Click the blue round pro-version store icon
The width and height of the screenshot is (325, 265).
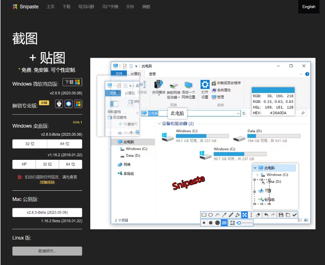coord(69,104)
